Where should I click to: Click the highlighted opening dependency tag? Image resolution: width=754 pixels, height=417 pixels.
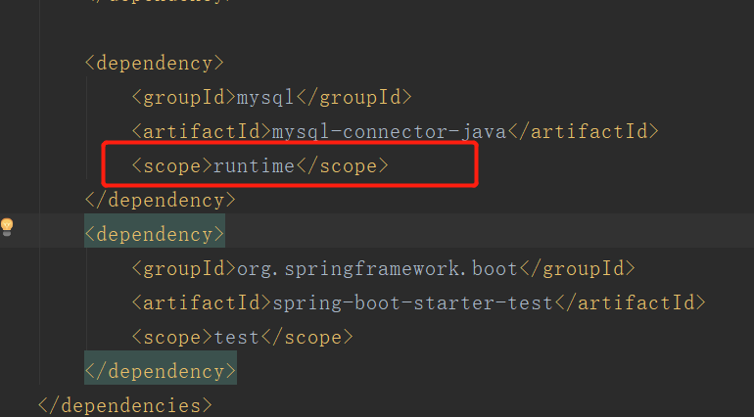(x=155, y=234)
